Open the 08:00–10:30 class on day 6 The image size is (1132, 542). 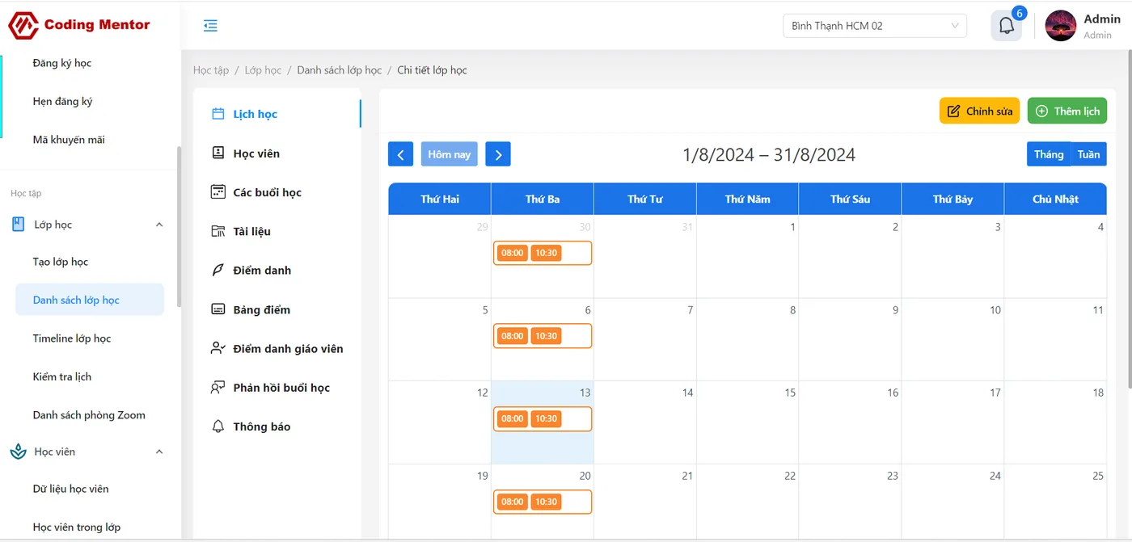click(x=543, y=336)
